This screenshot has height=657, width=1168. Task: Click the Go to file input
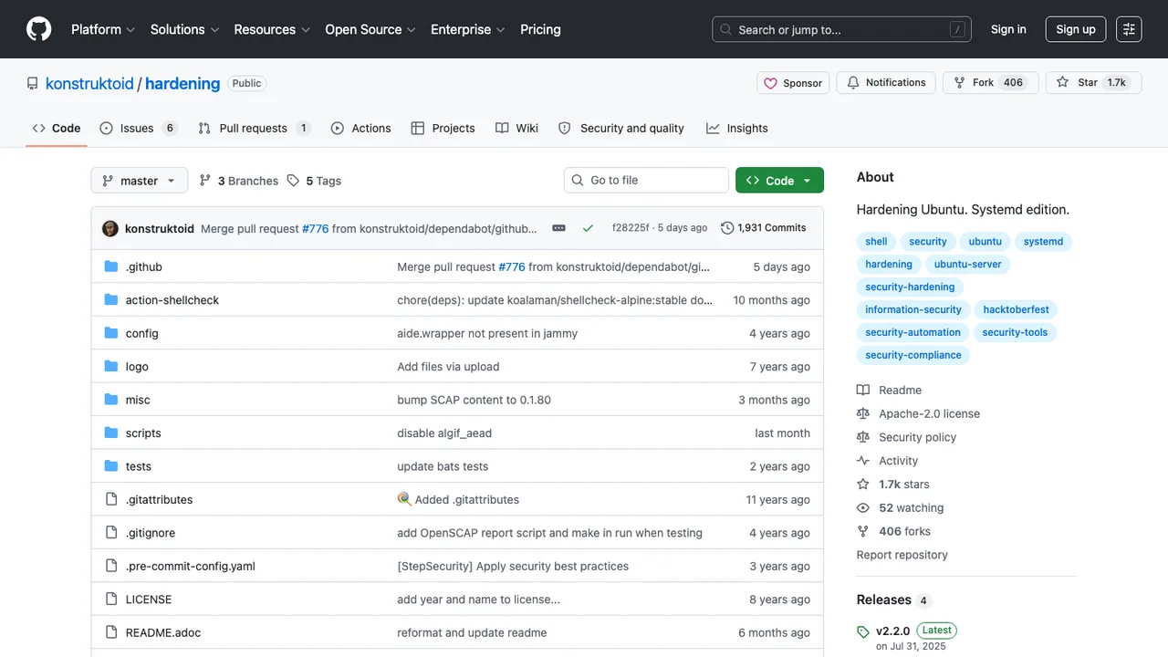(x=646, y=181)
